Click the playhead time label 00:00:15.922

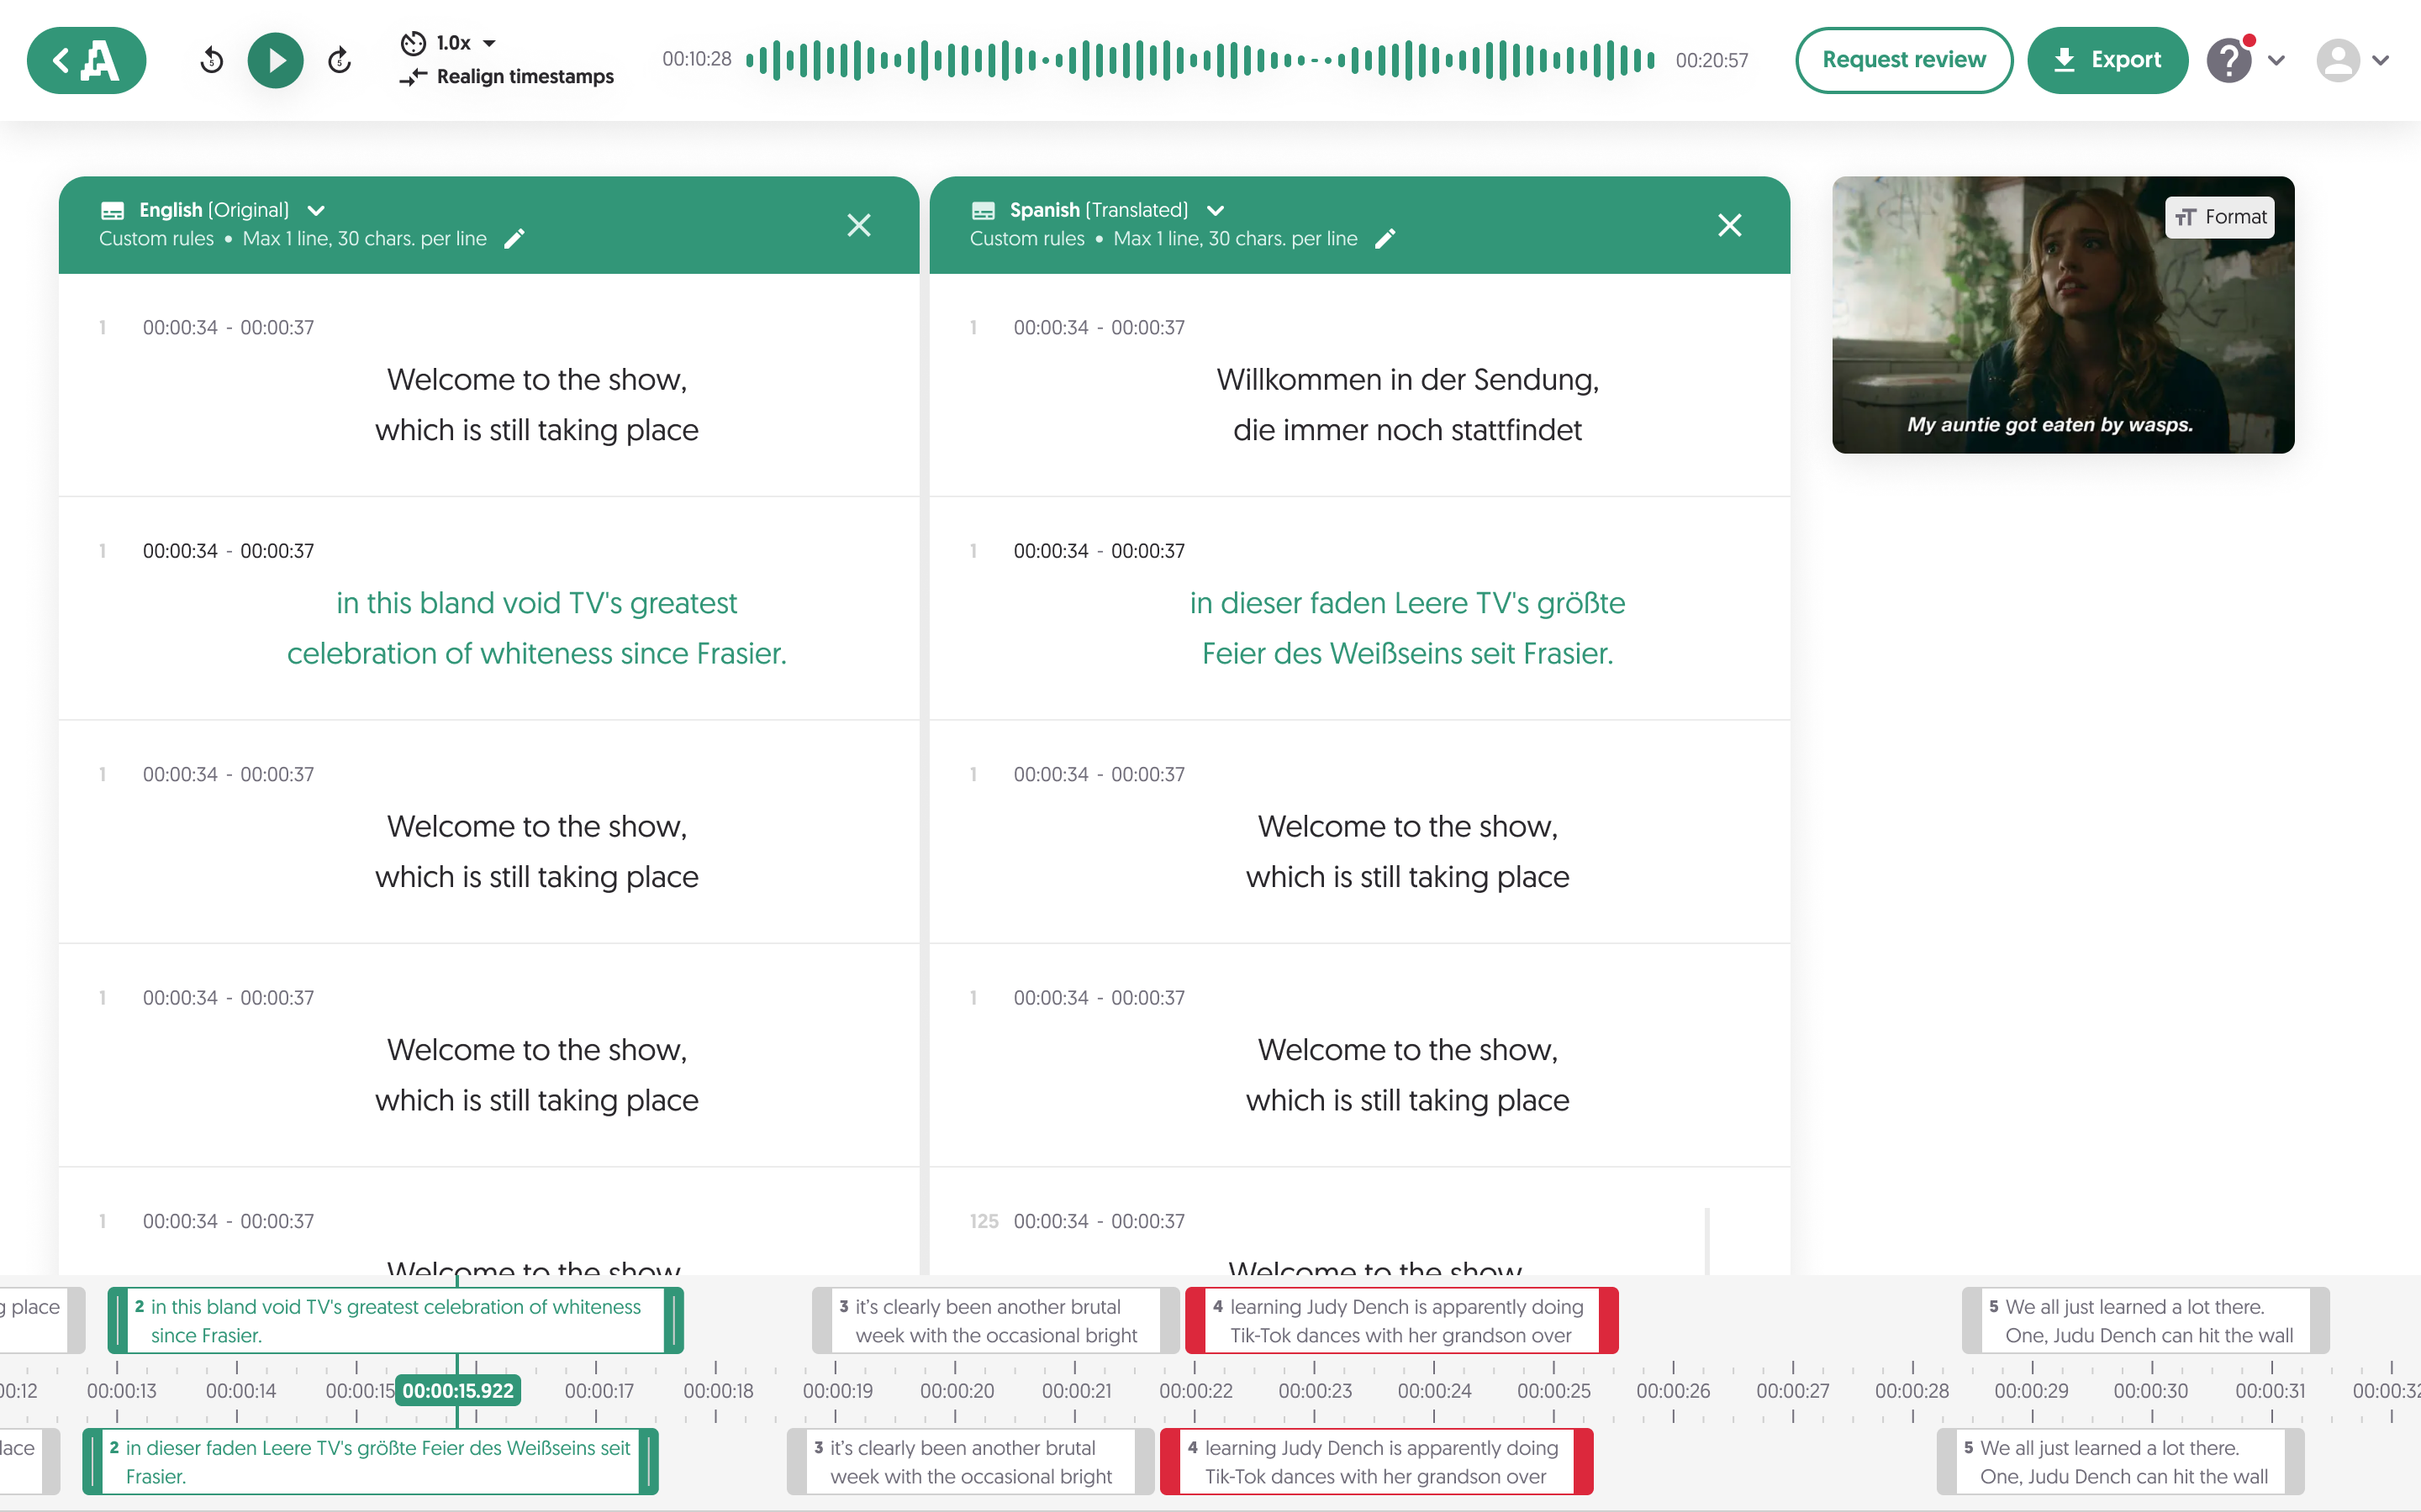click(x=458, y=1390)
